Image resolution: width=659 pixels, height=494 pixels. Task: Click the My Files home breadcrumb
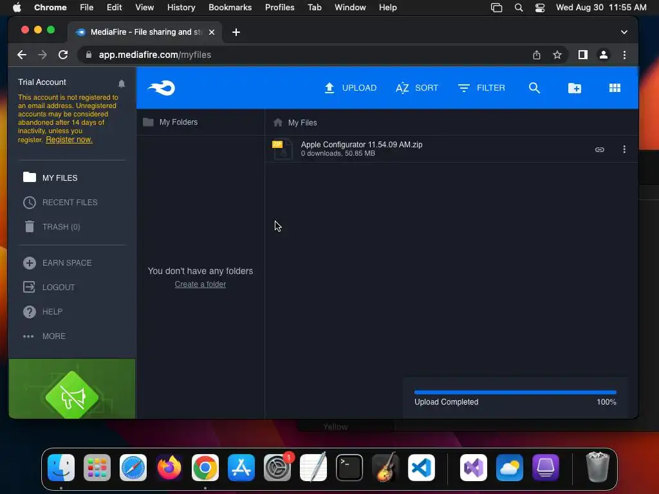coord(295,122)
